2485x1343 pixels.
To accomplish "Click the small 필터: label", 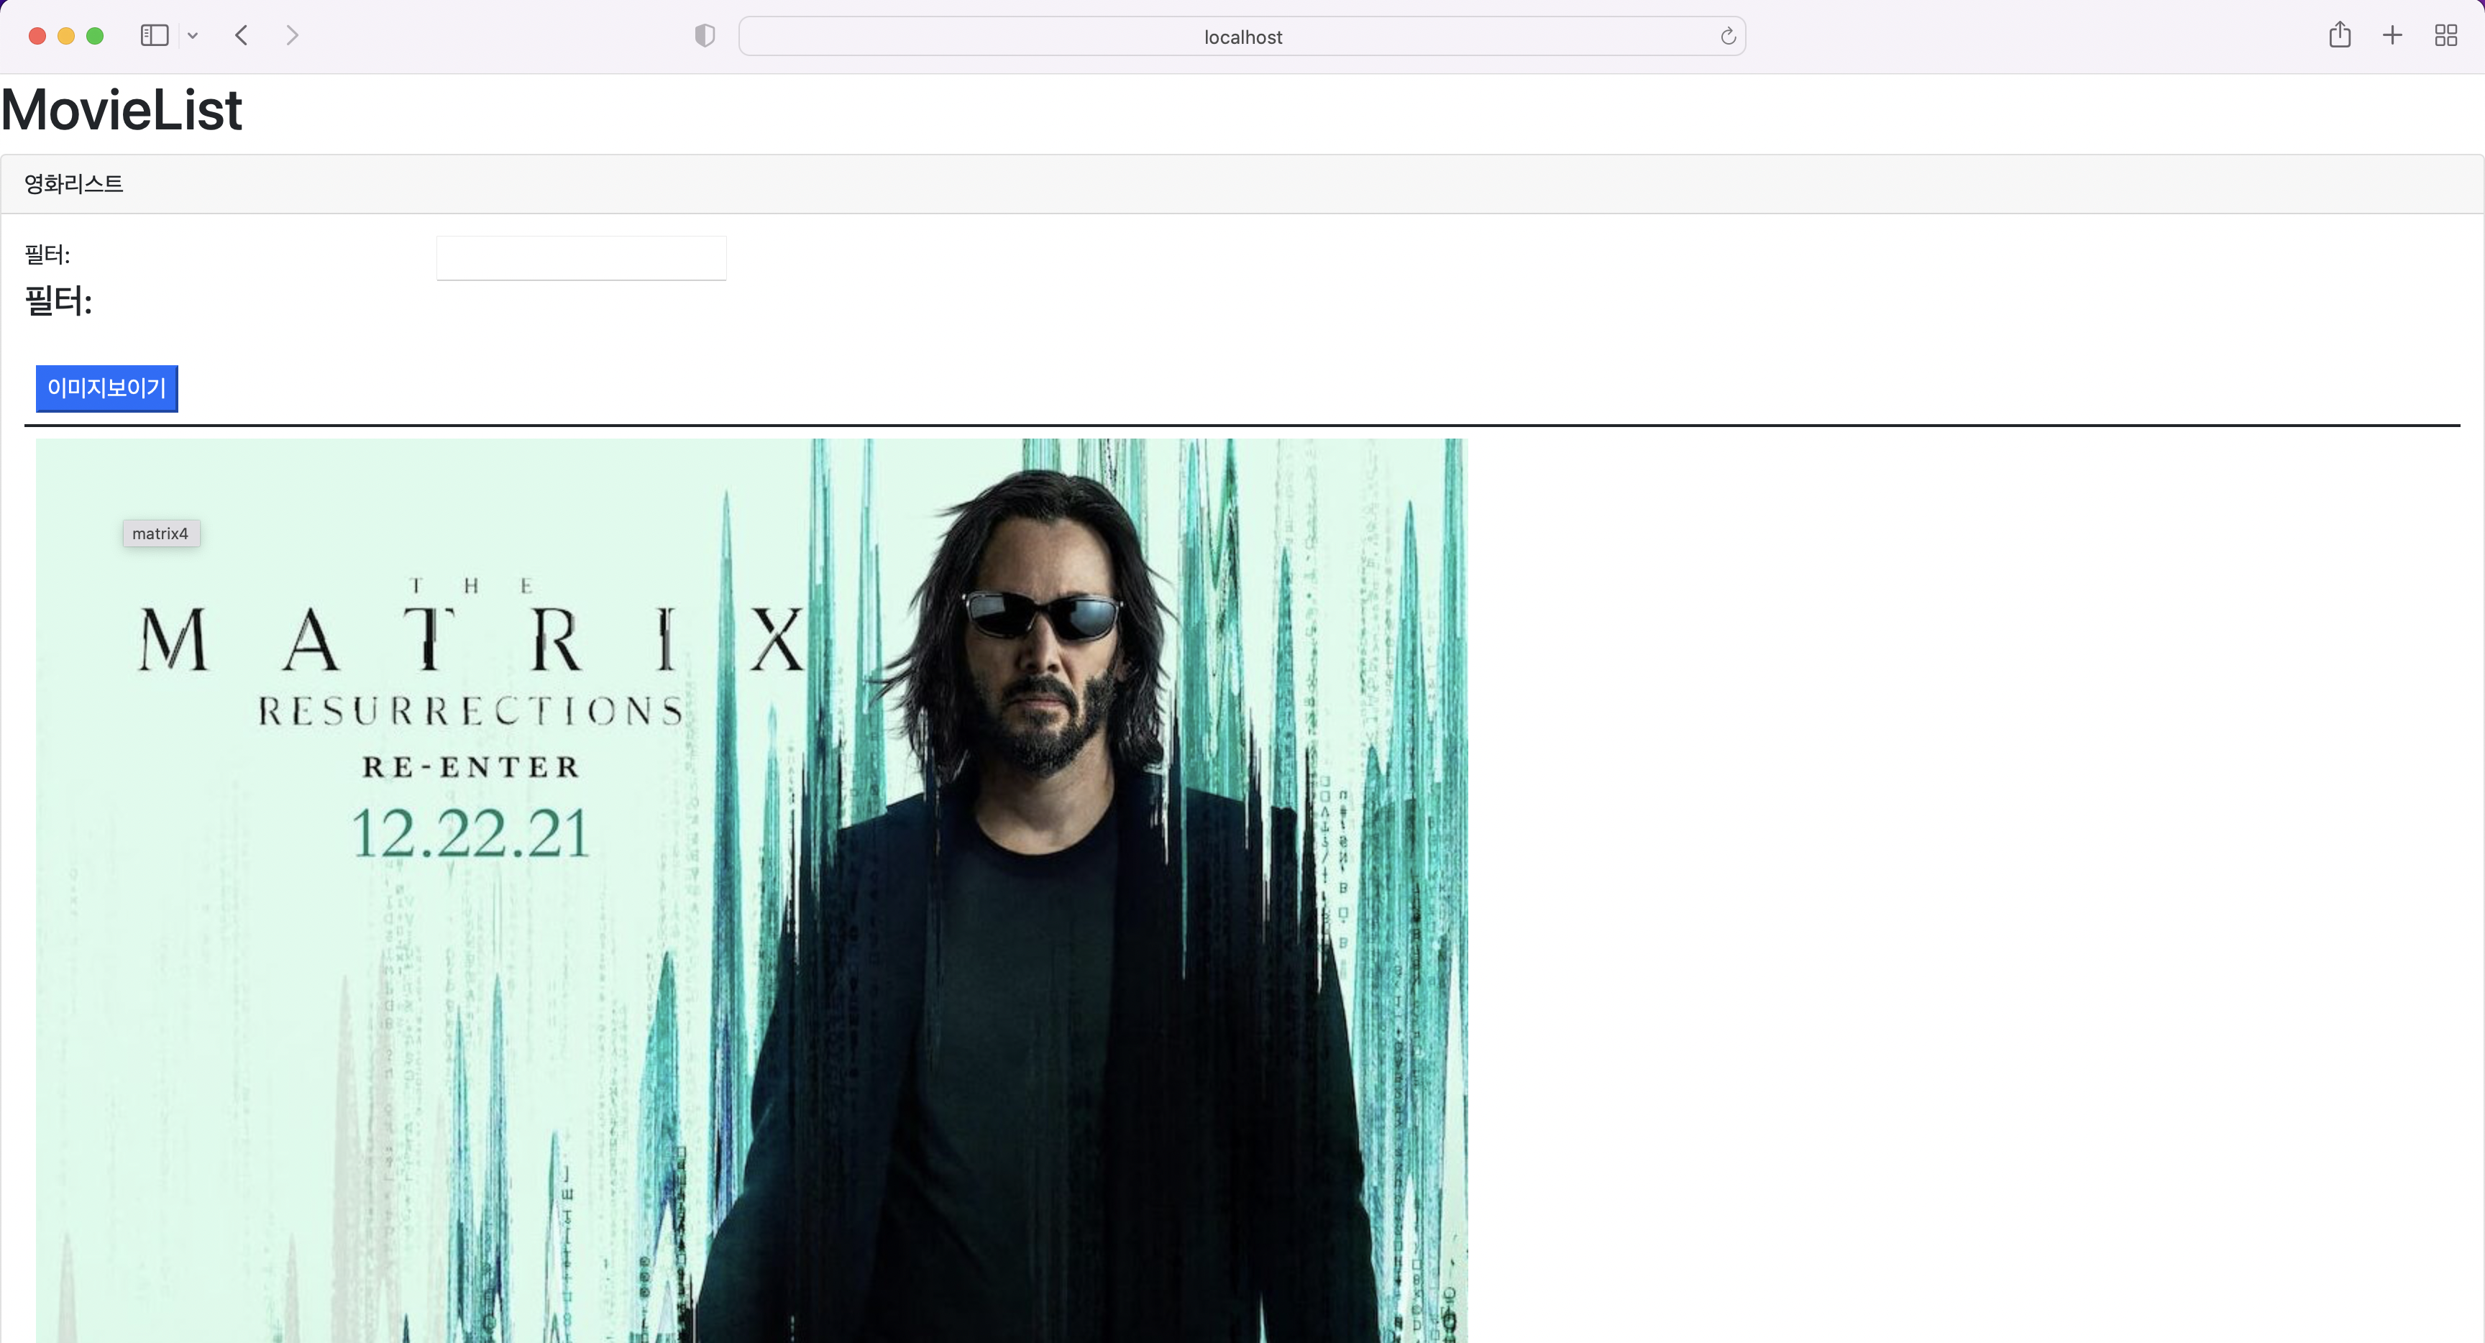I will click(x=47, y=255).
